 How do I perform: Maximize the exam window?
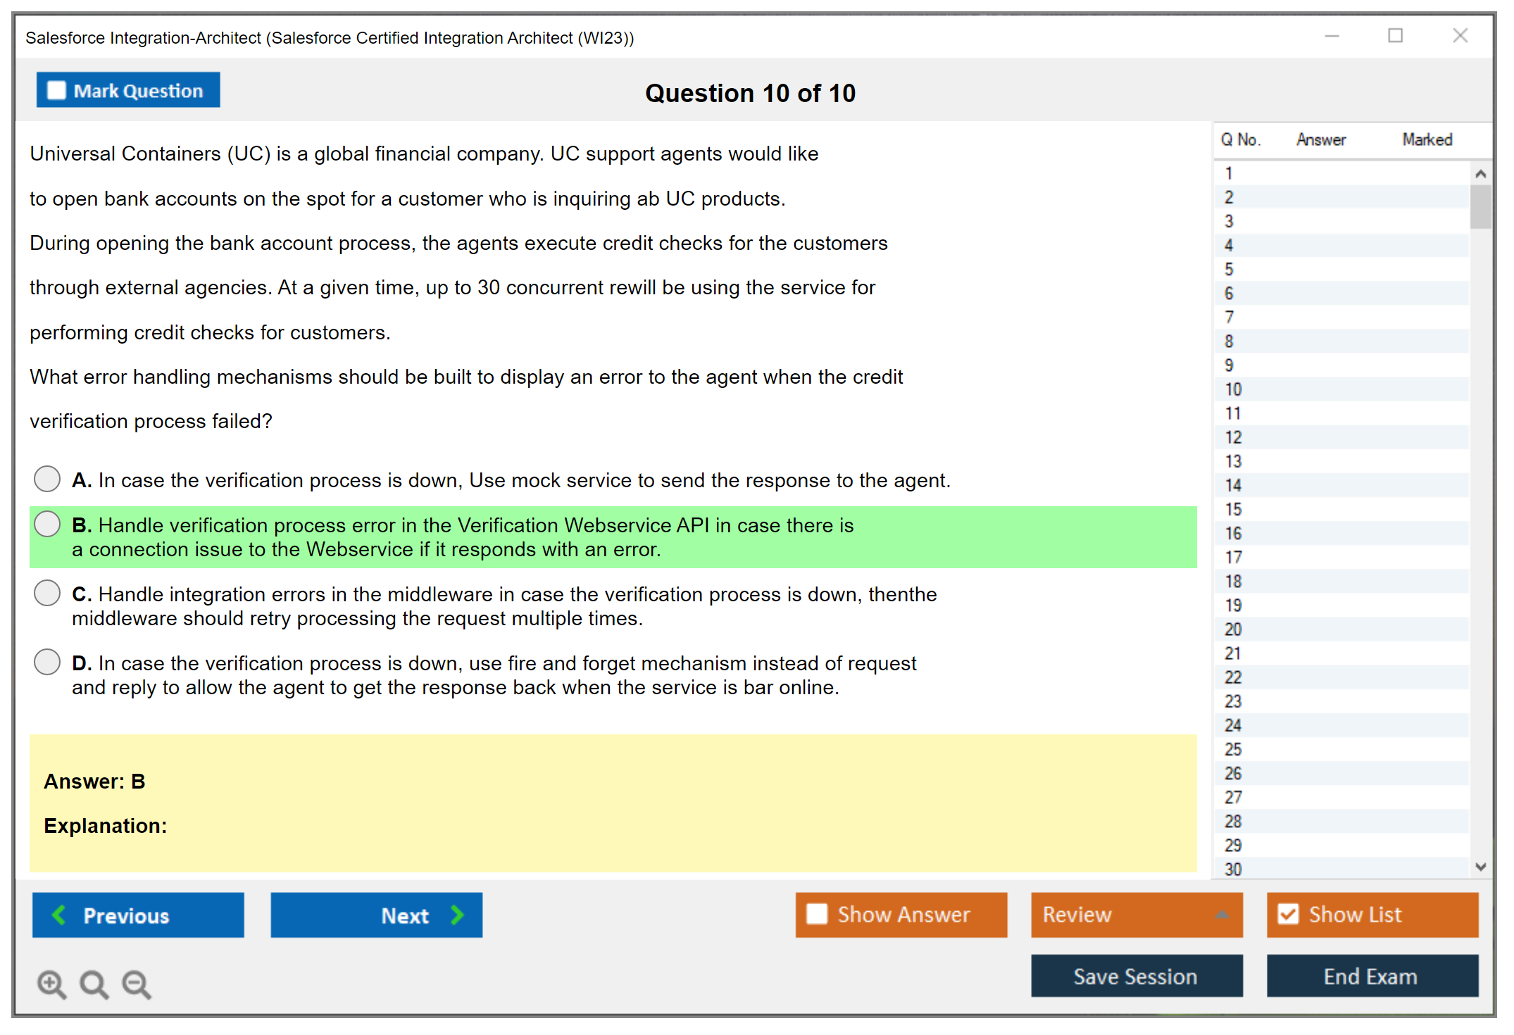1395,36
